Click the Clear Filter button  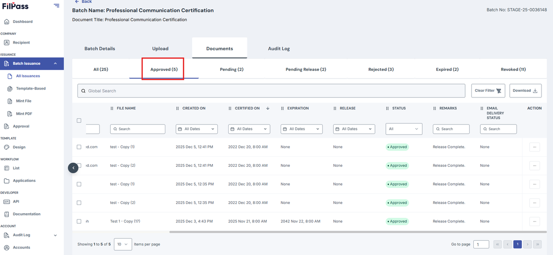pos(488,91)
